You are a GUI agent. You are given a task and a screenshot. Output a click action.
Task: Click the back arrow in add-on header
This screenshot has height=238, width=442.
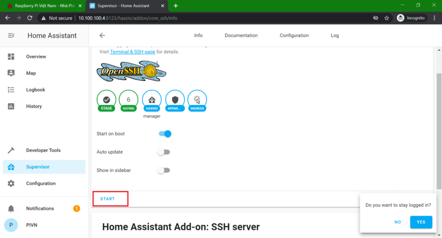pyautogui.click(x=102, y=36)
